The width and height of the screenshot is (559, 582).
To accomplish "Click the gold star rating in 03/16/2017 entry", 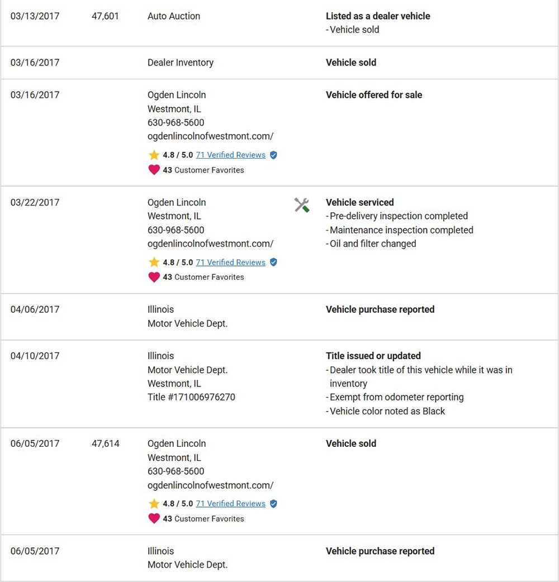I will tap(154, 155).
